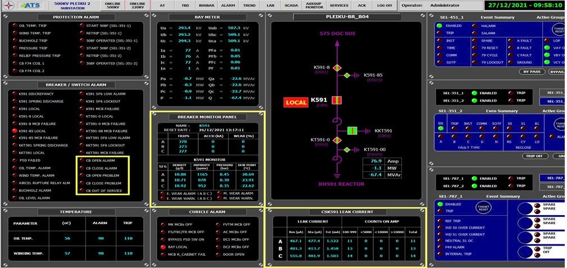This screenshot has height=268, width=567.
Task: Select the KT591-00 earthing switch symbol
Action: 347,149
